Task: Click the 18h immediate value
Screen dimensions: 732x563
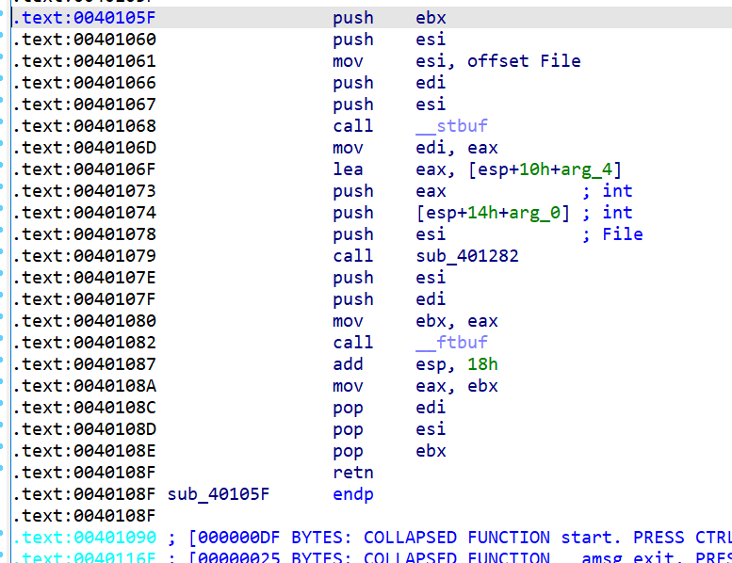Action: (482, 364)
